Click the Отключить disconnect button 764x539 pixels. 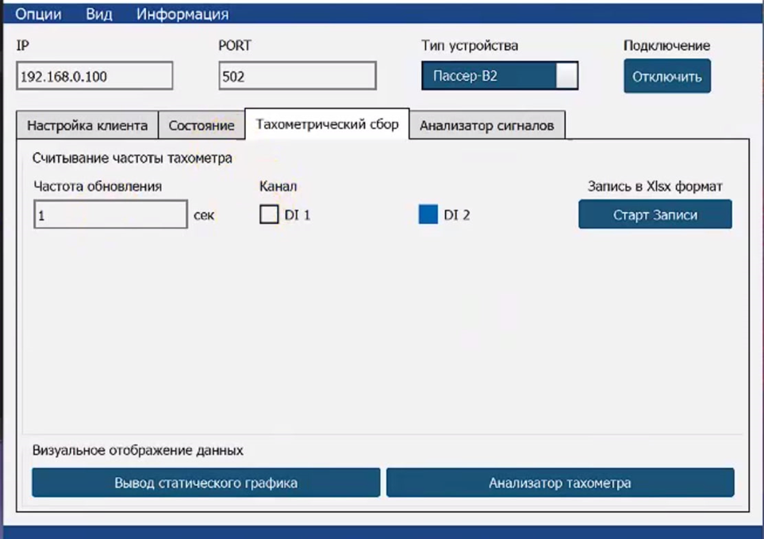pyautogui.click(x=667, y=75)
